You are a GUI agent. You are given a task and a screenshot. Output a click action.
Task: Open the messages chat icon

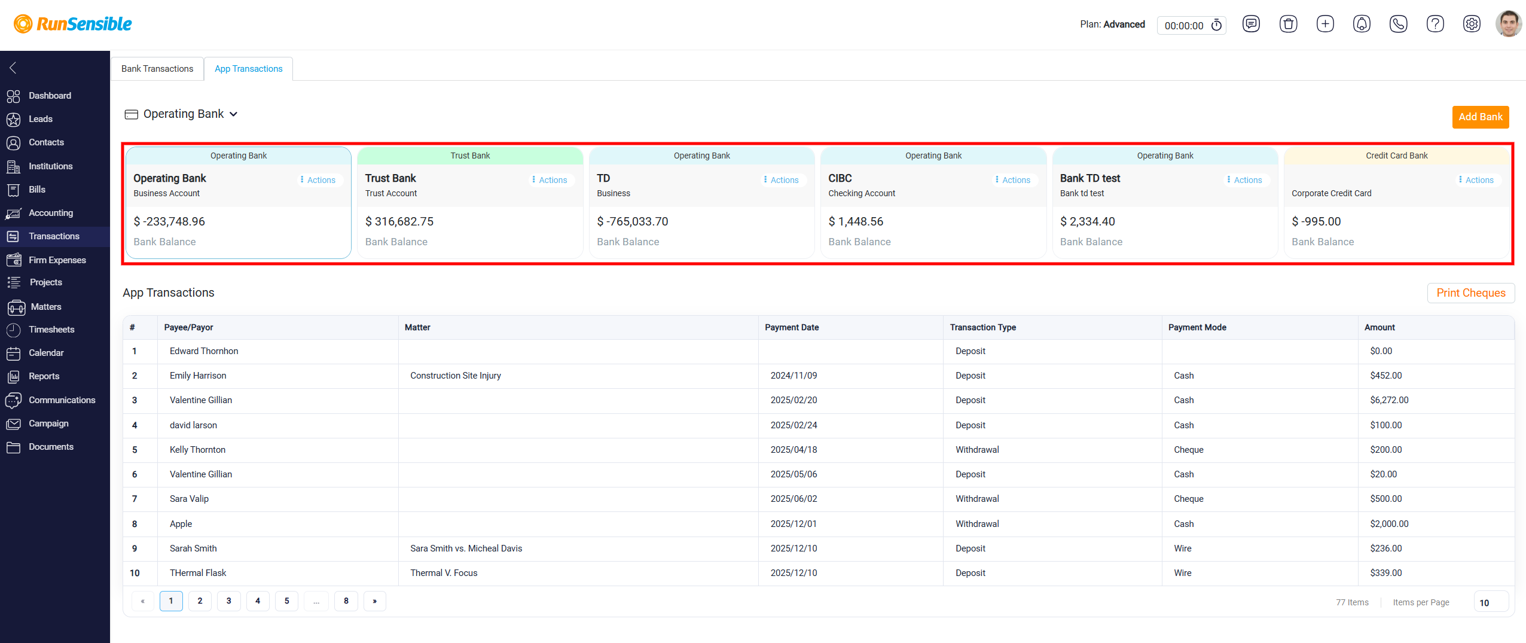(1251, 24)
